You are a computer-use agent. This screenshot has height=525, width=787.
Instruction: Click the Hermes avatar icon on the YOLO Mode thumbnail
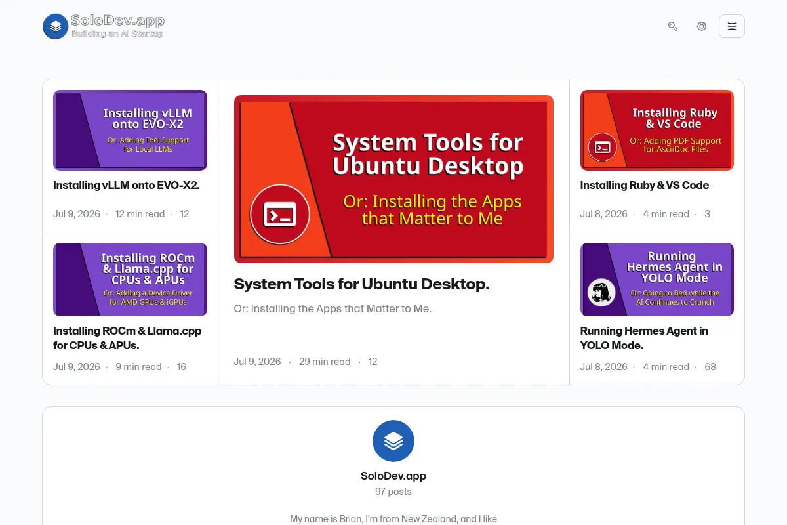click(601, 293)
